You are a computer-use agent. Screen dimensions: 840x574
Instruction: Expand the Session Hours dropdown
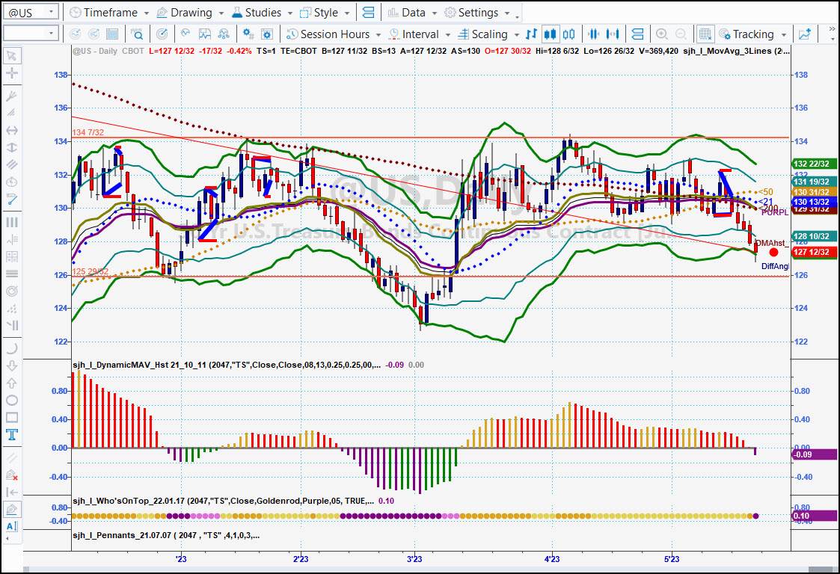[x=378, y=35]
